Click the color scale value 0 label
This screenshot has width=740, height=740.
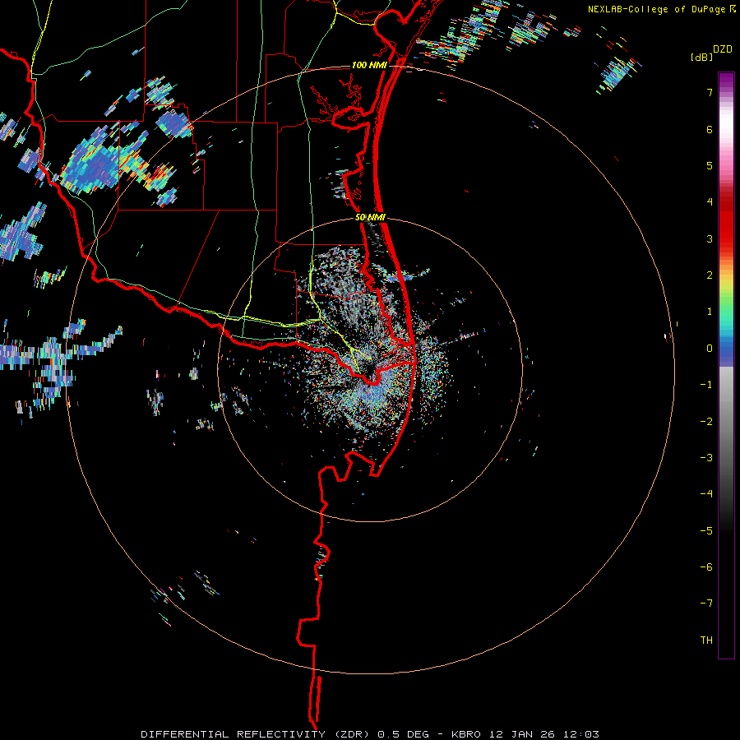pyautogui.click(x=710, y=349)
